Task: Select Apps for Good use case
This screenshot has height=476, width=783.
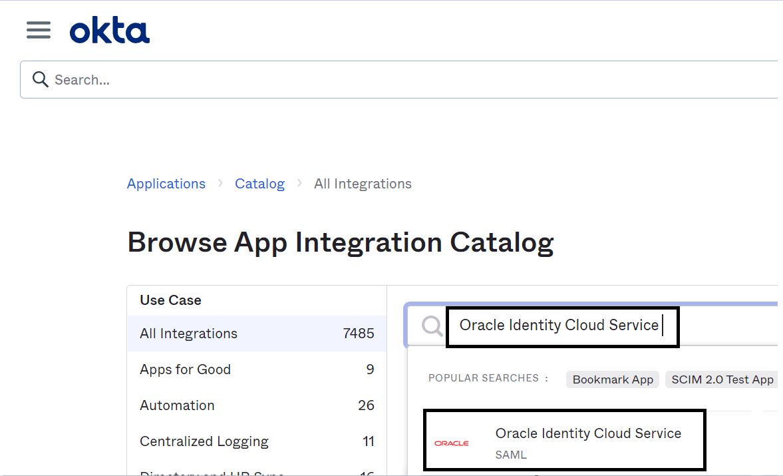Action: click(257, 369)
